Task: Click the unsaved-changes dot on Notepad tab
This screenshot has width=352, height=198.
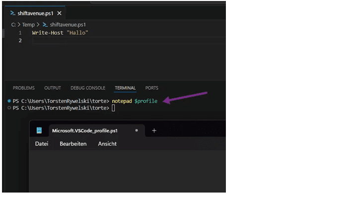Action: pyautogui.click(x=137, y=131)
